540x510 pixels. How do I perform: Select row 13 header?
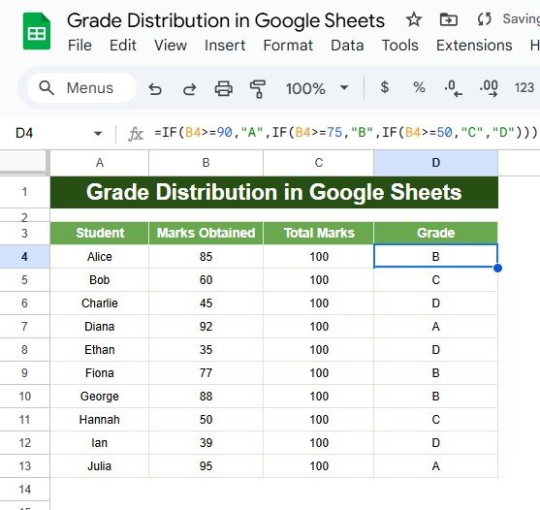point(25,466)
